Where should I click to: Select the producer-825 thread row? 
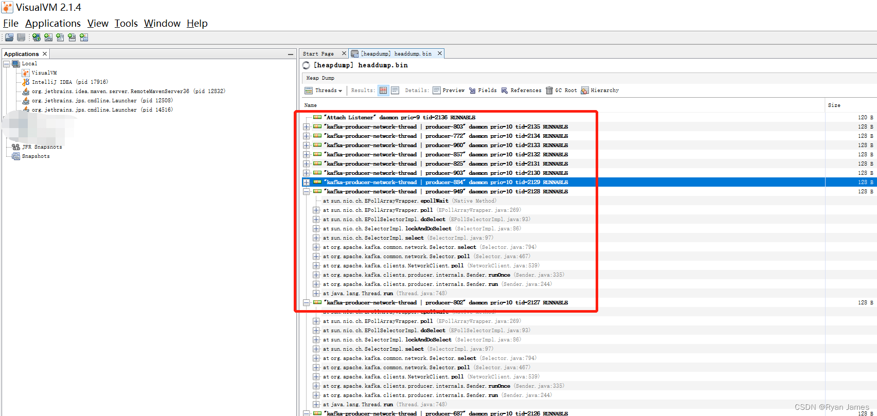coord(589,164)
